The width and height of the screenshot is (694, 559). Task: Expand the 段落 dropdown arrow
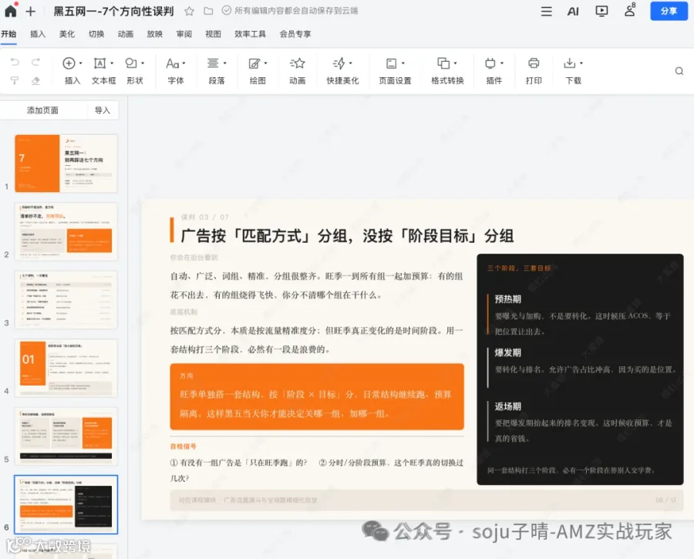pyautogui.click(x=225, y=63)
